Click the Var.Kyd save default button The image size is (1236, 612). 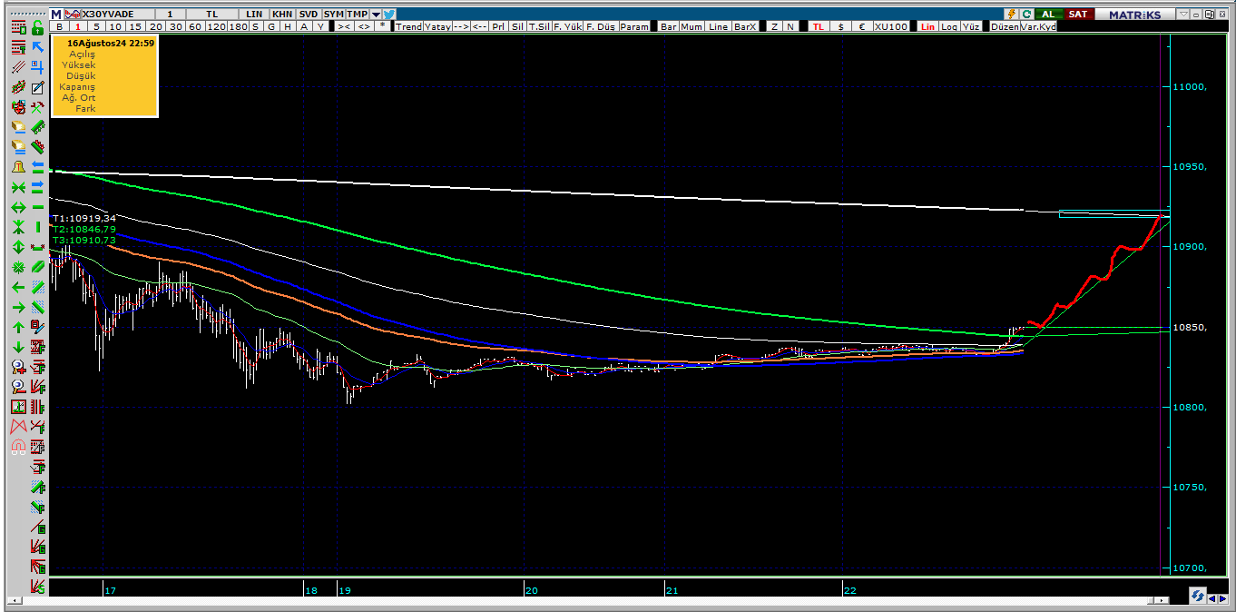pyautogui.click(x=1038, y=26)
